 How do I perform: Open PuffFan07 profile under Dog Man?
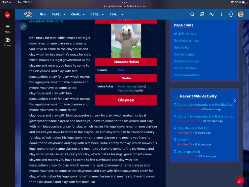click(185, 133)
